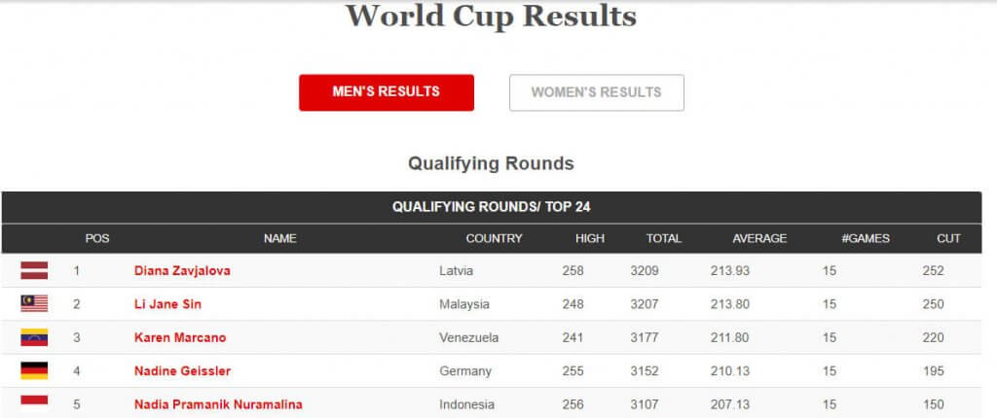
Task: Click the AVERAGE column header
Action: 759,238
